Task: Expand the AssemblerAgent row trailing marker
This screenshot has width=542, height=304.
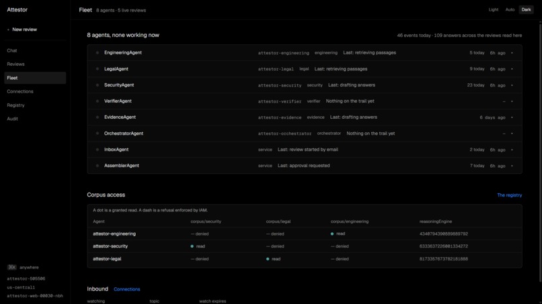Action: 512,166
